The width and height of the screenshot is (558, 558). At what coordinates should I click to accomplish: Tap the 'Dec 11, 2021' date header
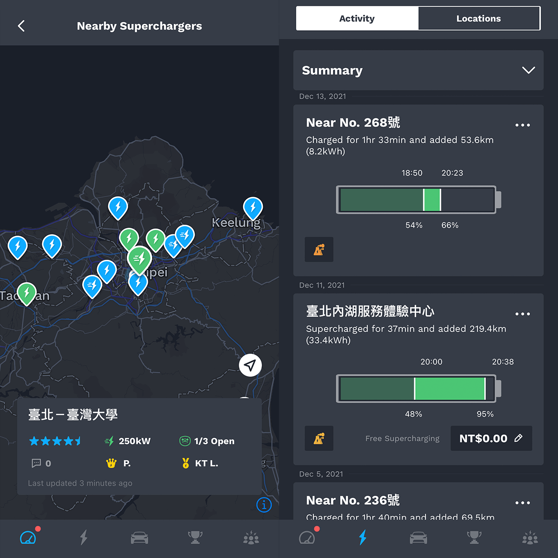coord(322,285)
